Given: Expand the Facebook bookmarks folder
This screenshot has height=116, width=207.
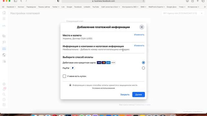Looking at the screenshot, I should [11, 7].
